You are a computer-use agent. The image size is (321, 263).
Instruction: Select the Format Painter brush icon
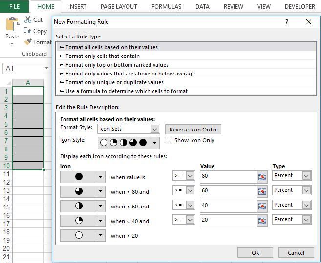coord(28,42)
